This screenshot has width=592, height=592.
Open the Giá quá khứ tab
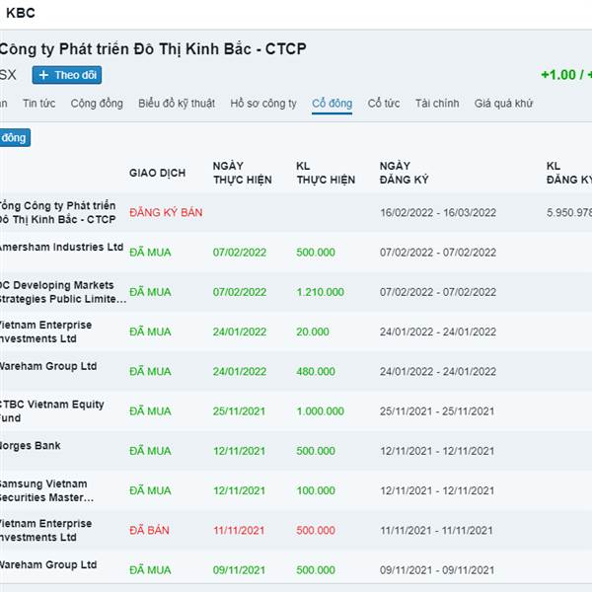[x=503, y=103]
